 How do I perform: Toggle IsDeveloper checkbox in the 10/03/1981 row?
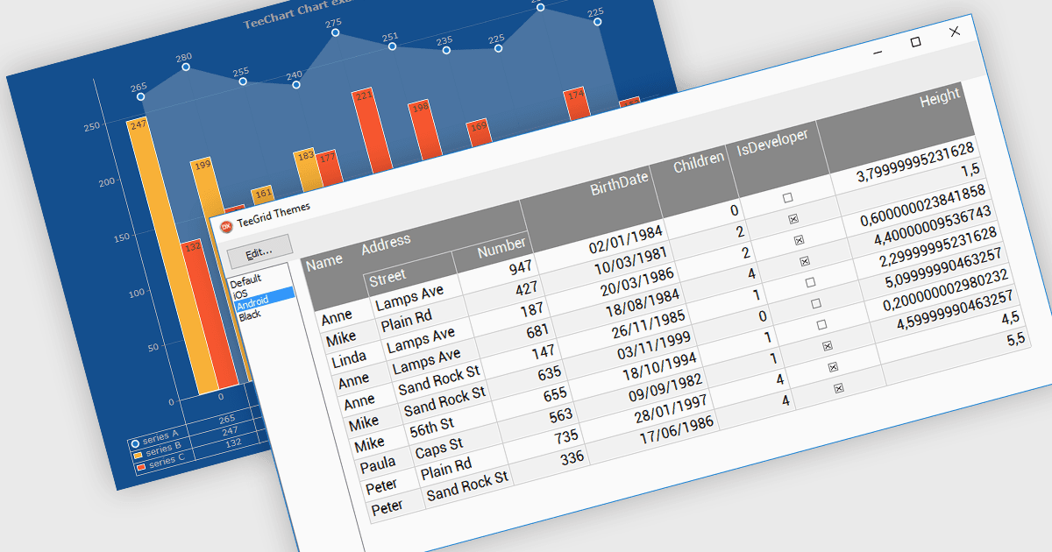[x=793, y=219]
